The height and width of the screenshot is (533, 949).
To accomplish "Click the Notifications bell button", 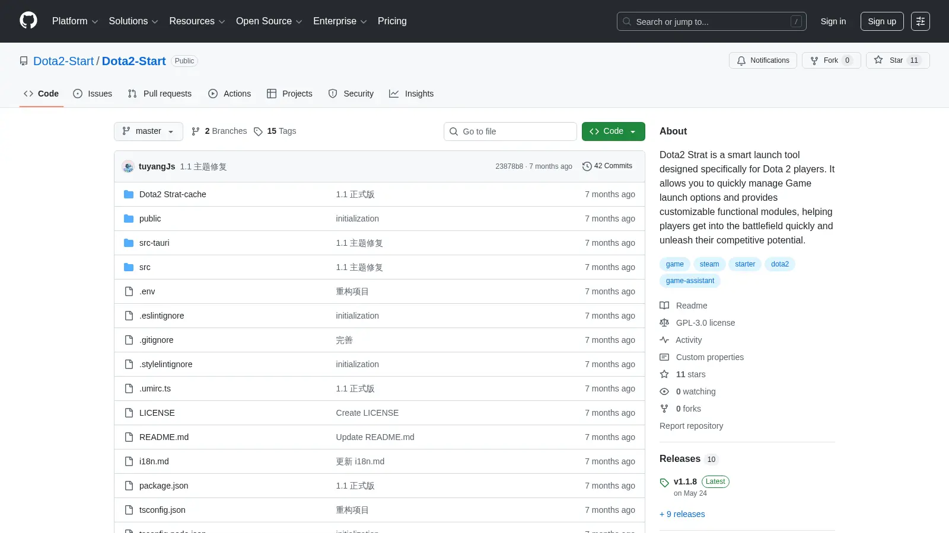I will click(763, 60).
